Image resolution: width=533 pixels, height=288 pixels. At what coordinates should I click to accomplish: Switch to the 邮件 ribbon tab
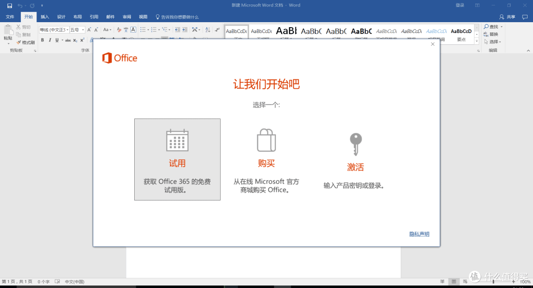[x=111, y=17]
